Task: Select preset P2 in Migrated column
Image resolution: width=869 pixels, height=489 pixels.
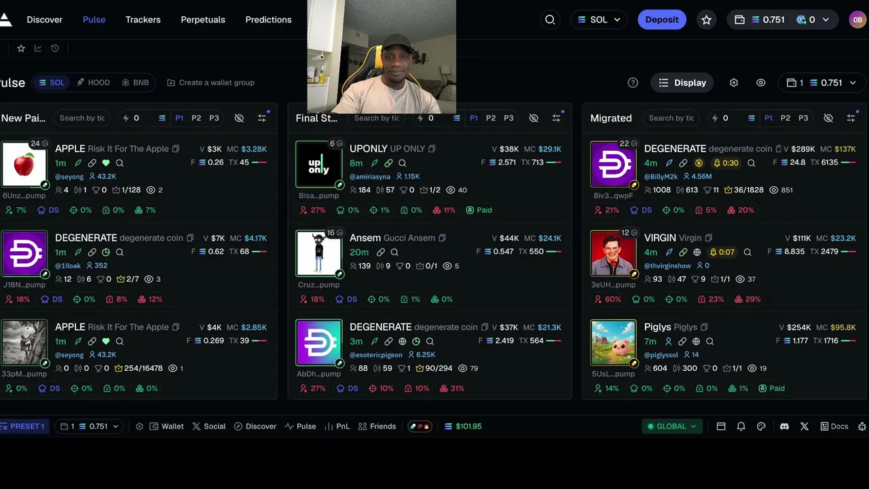Action: [x=785, y=118]
